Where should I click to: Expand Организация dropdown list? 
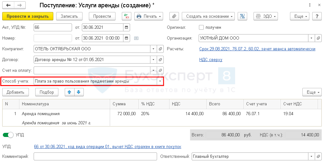coord(311,38)
